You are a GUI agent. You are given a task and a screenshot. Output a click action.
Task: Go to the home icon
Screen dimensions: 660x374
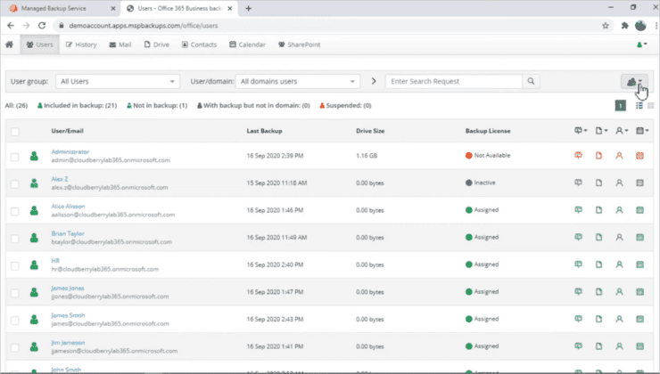(9, 45)
